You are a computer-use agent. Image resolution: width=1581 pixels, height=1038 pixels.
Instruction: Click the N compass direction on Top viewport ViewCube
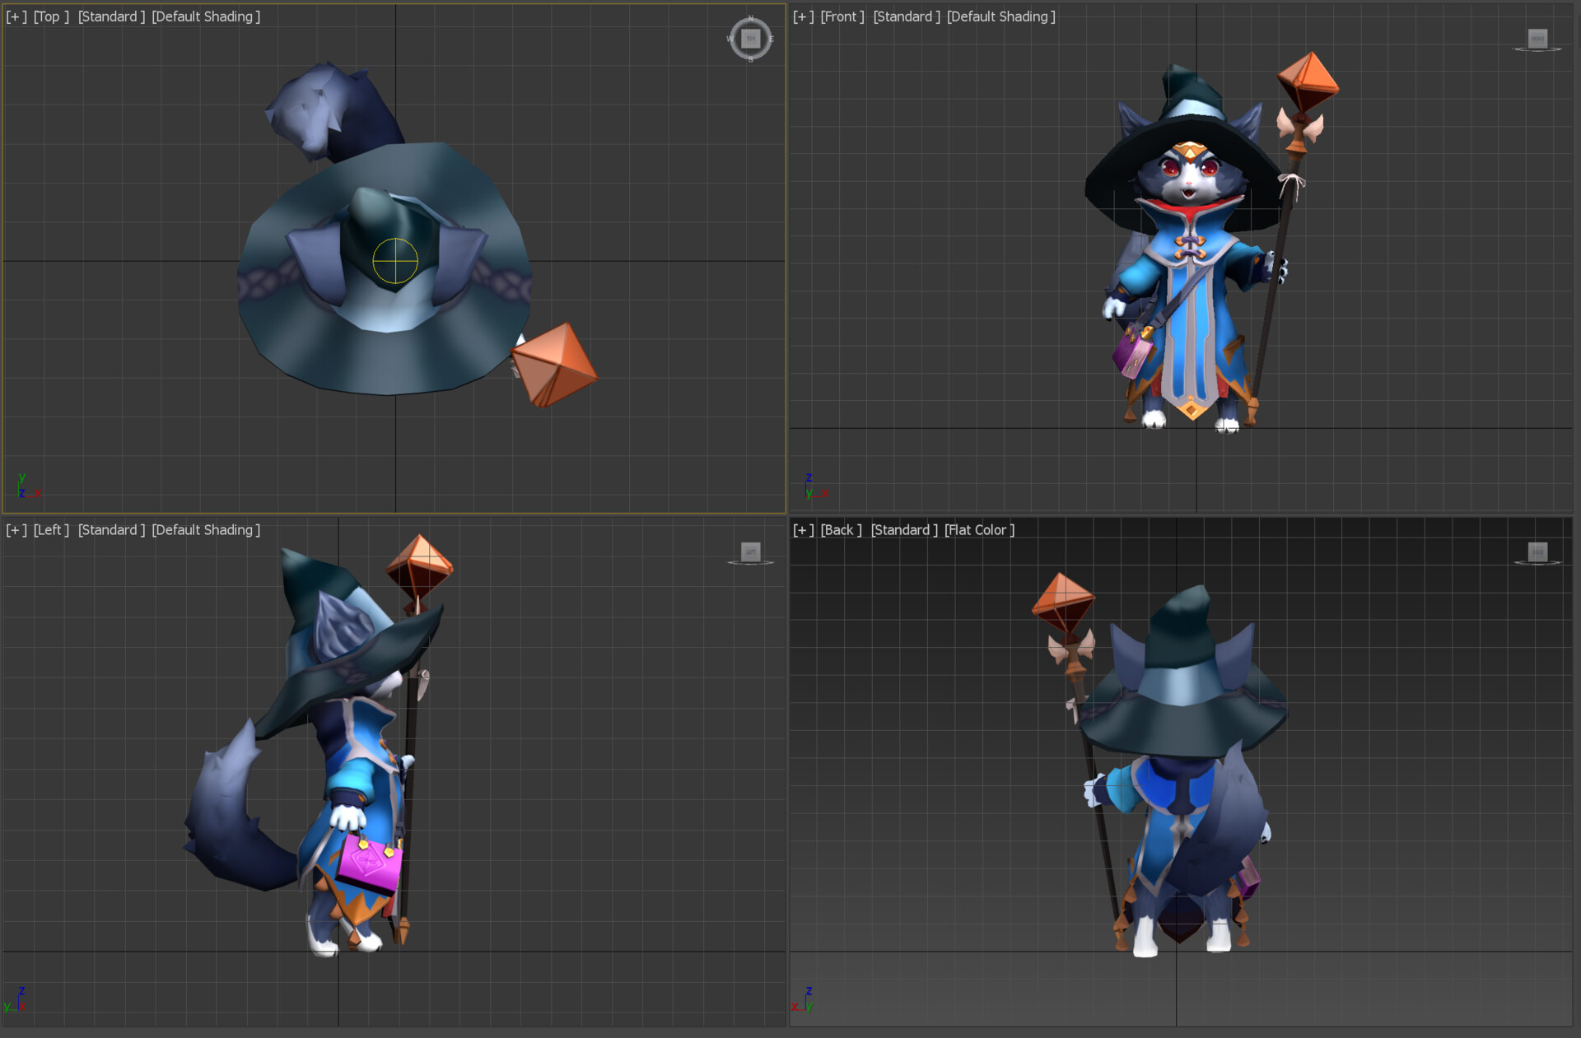click(x=750, y=17)
